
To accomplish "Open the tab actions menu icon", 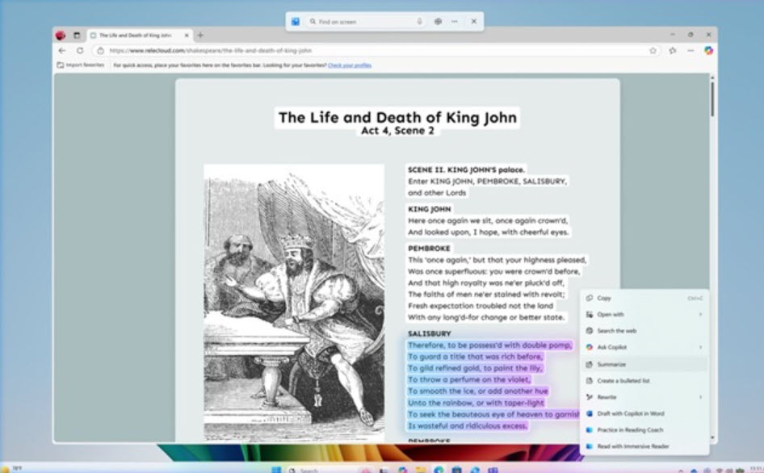I will [x=77, y=35].
